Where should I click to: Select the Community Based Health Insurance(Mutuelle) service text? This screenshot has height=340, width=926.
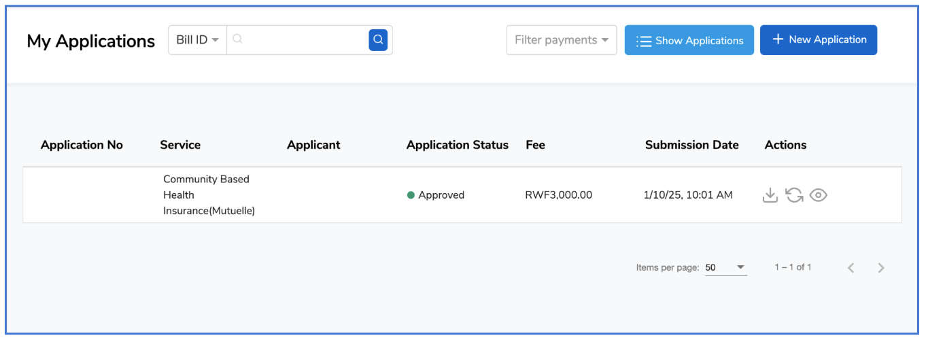point(209,195)
